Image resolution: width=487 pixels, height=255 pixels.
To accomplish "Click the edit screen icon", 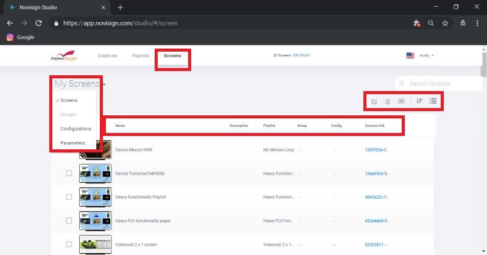I will (x=374, y=101).
